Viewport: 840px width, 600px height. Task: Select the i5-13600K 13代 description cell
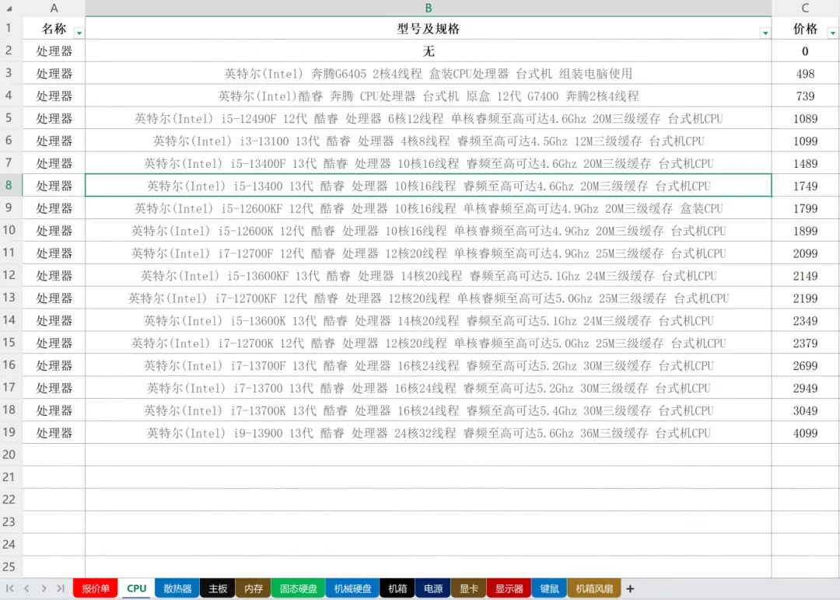pyautogui.click(x=428, y=321)
